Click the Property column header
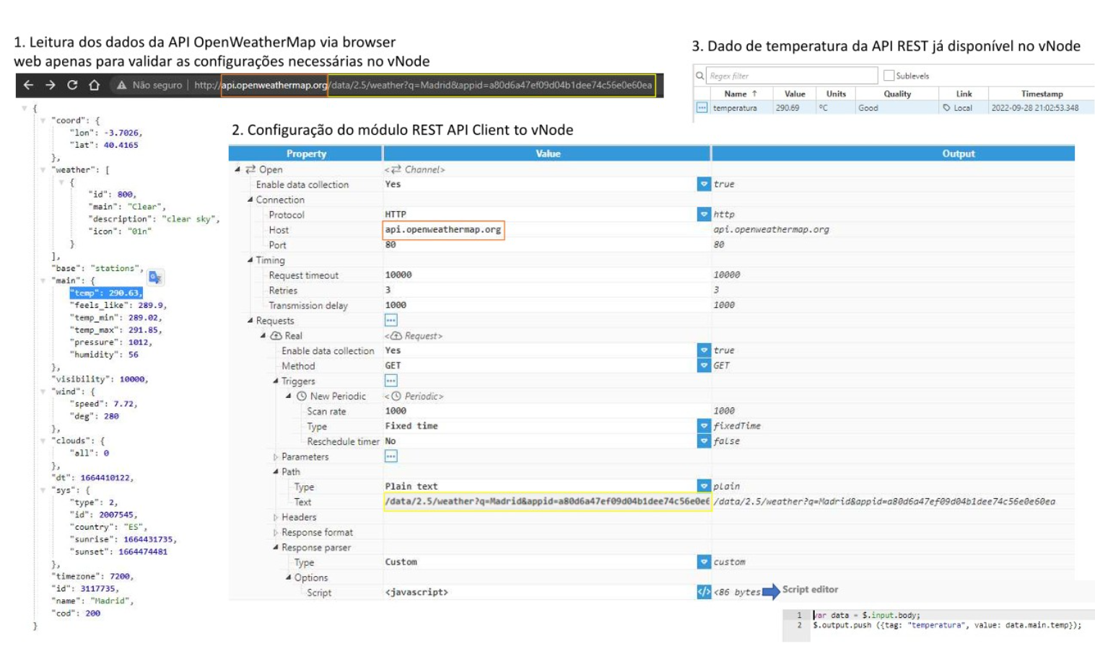Image resolution: width=1095 pixels, height=664 pixels. [306, 154]
